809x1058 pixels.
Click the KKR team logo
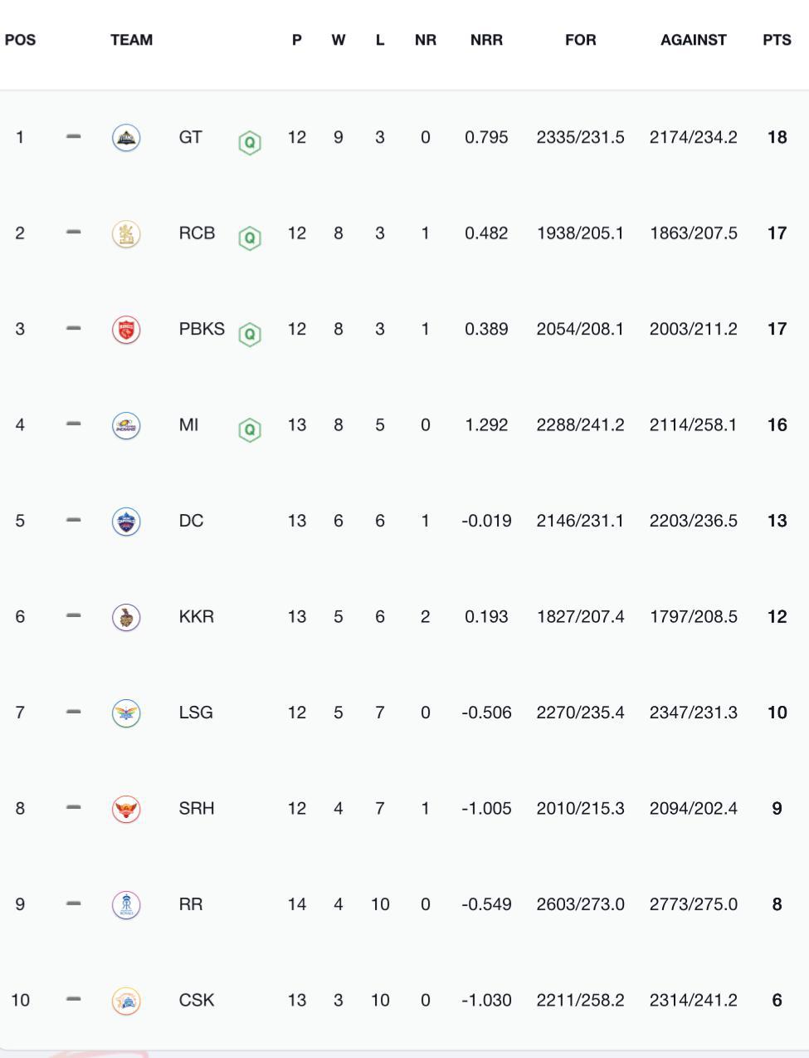click(x=126, y=617)
